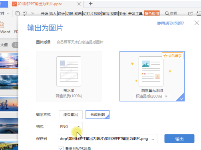The height and width of the screenshot is (150, 201).
Task: Switch to the 大纲 panel tab
Action: pos(4,45)
